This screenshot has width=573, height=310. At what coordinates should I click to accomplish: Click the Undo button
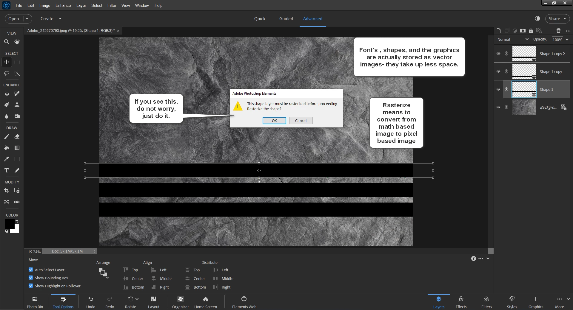point(91,302)
